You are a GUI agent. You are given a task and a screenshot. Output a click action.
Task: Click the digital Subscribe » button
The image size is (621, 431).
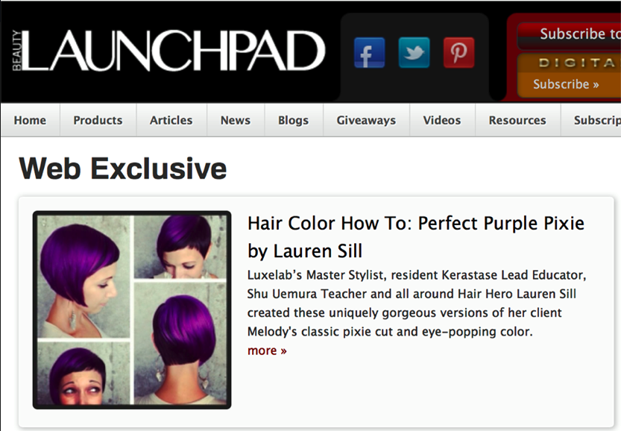coord(566,84)
